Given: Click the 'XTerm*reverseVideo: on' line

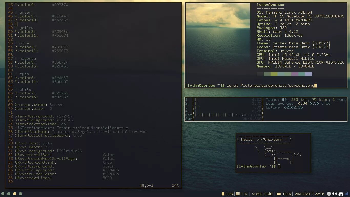Looking at the screenshot, I should [x=40, y=124].
